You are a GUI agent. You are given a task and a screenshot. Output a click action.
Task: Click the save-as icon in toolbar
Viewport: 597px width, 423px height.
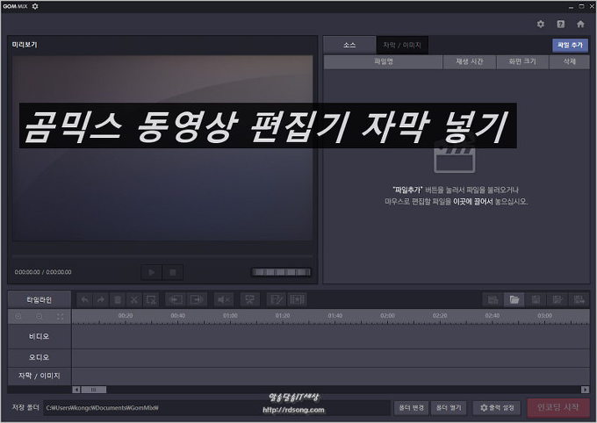pos(557,300)
